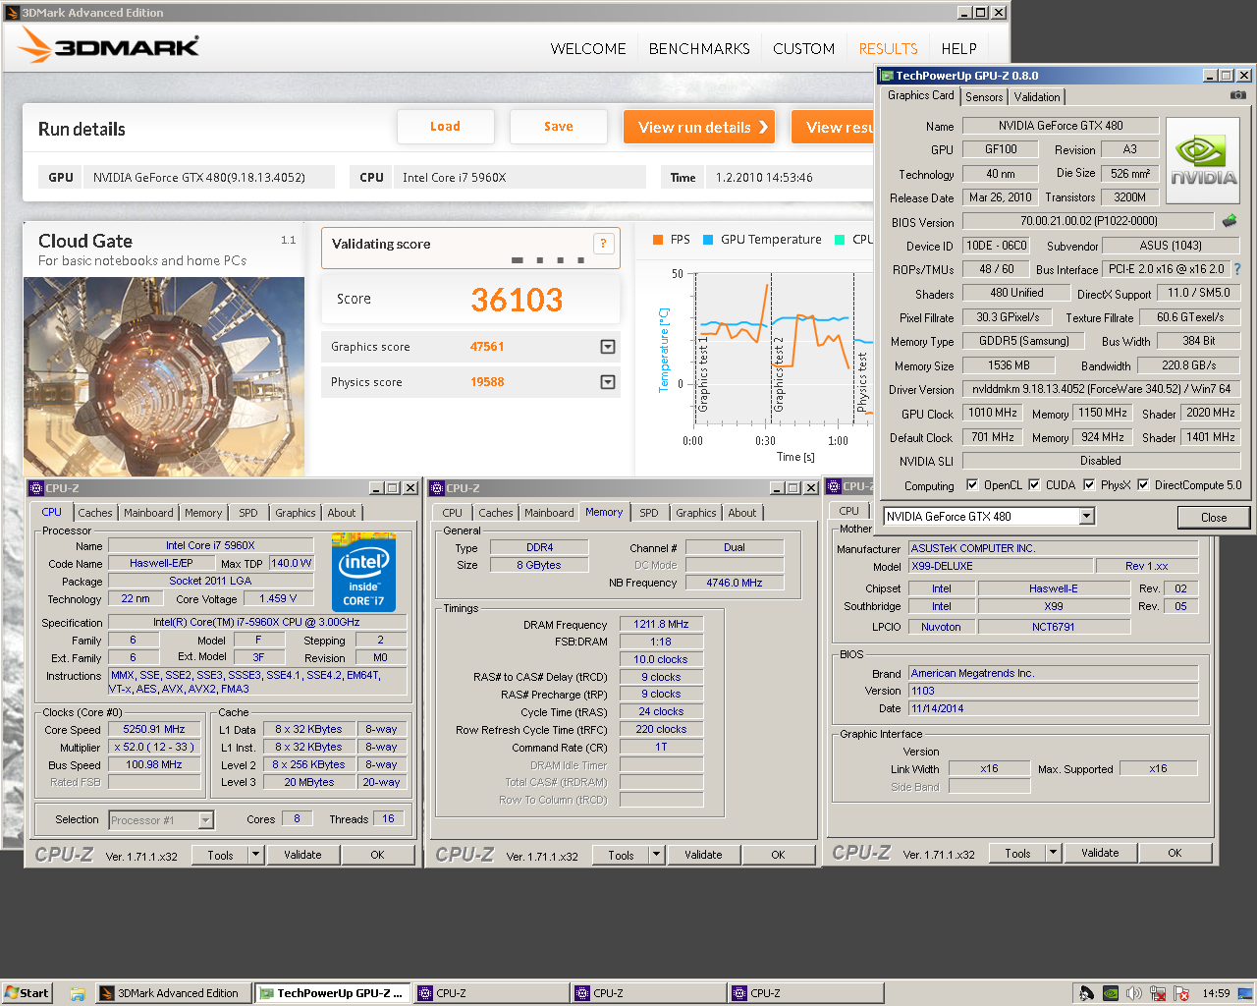Click the Bus Interface question mark in GPU-Z
The width and height of the screenshot is (1257, 1006).
click(x=1236, y=268)
